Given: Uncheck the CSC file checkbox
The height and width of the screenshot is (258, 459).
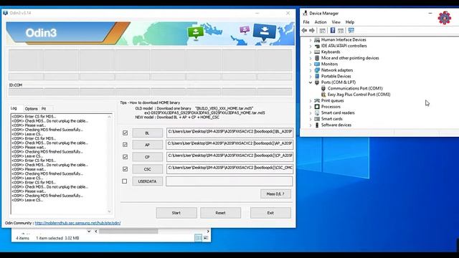Looking at the screenshot, I should point(125,169).
